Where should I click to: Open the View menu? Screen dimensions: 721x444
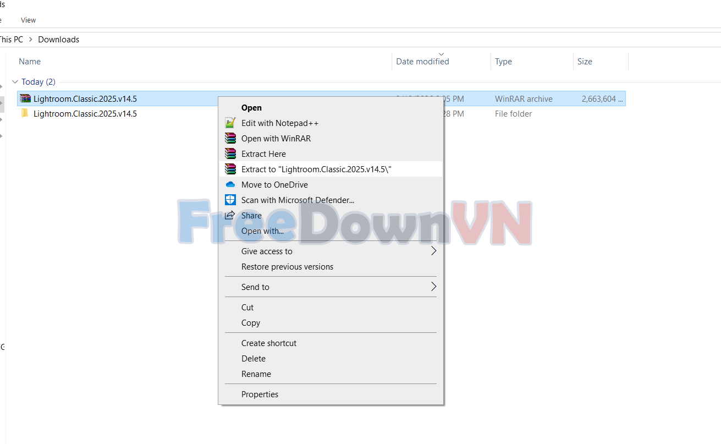[28, 20]
